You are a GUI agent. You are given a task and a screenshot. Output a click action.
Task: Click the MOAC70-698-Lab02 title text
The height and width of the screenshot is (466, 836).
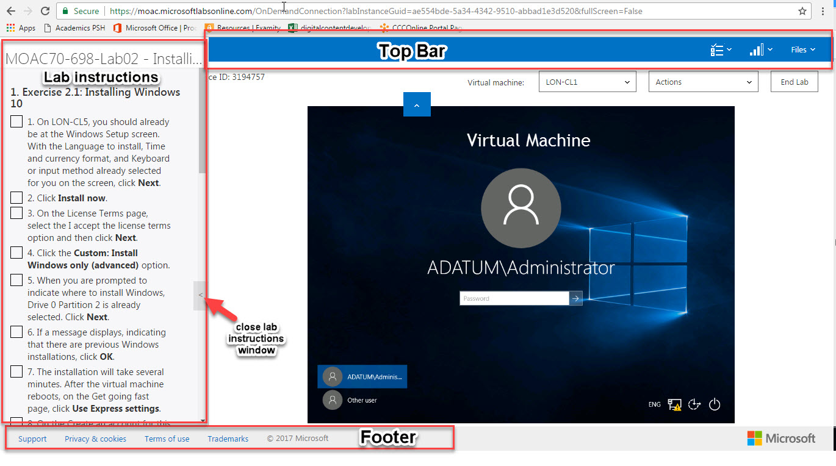tap(104, 59)
